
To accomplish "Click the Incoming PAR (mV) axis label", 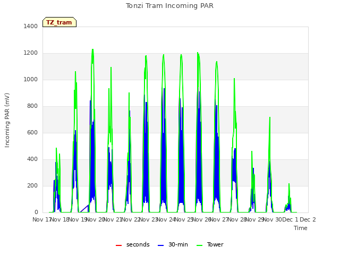I will click(7, 121).
